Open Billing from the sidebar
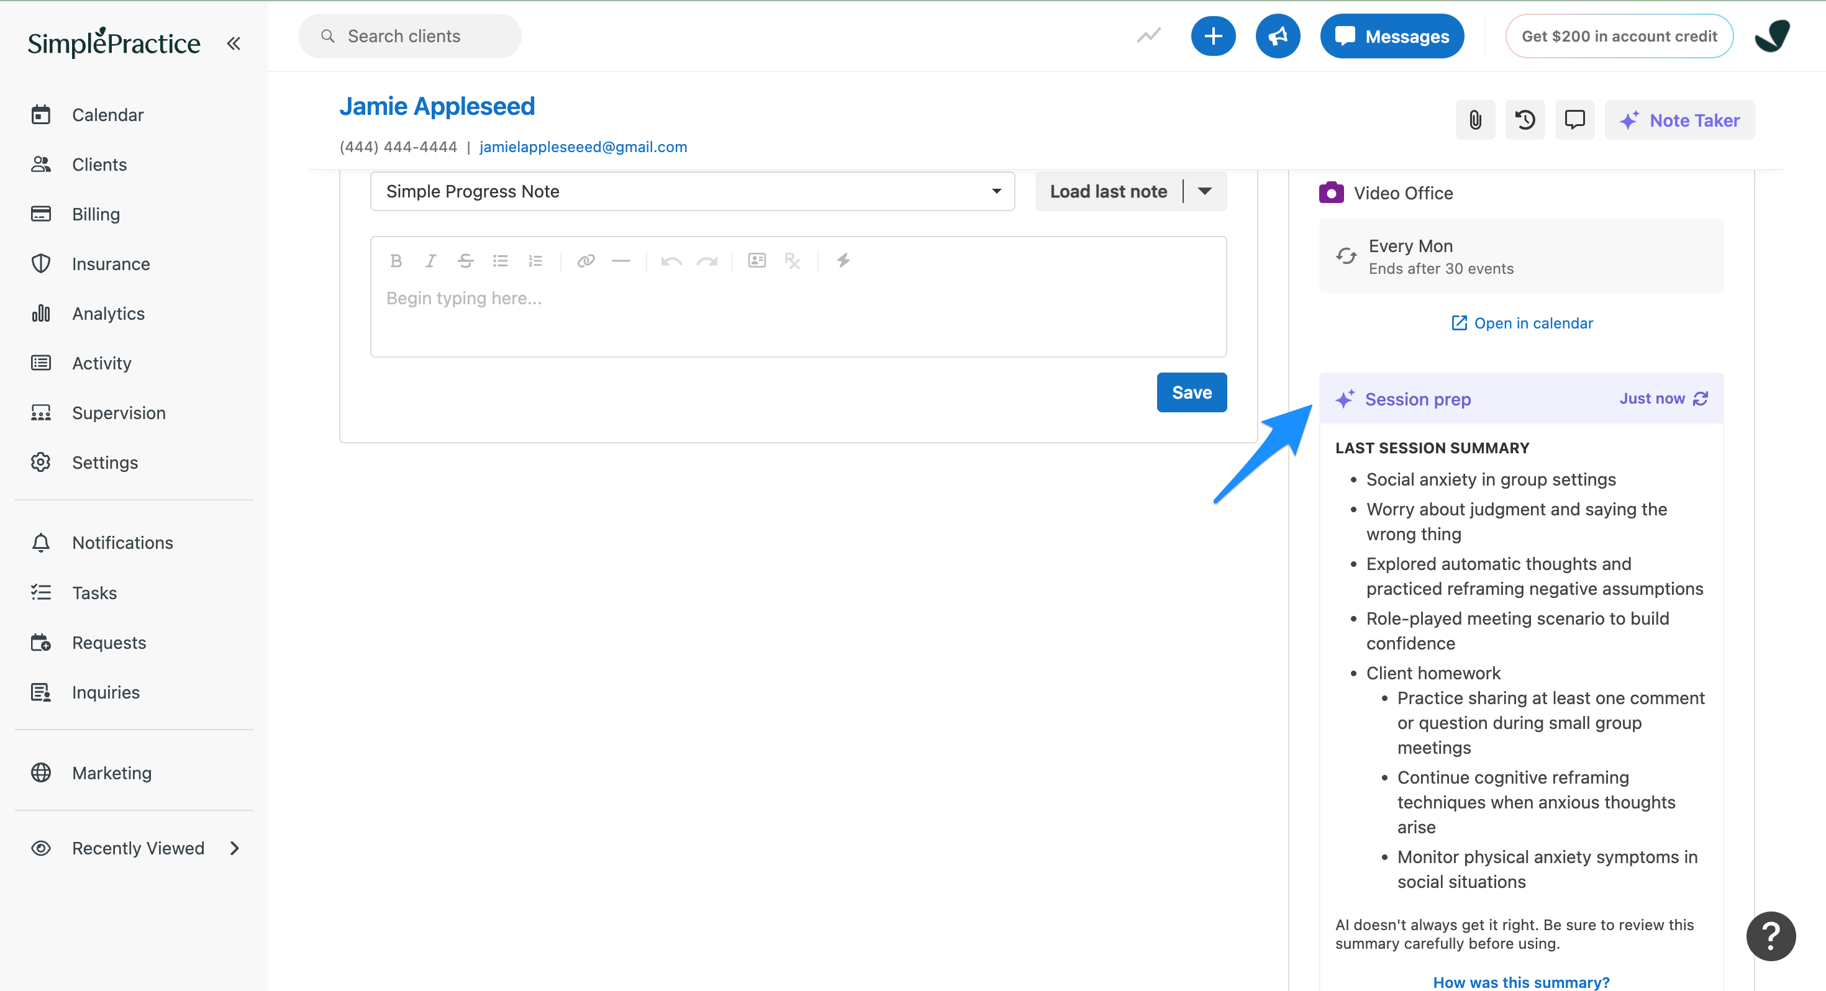 click(96, 214)
